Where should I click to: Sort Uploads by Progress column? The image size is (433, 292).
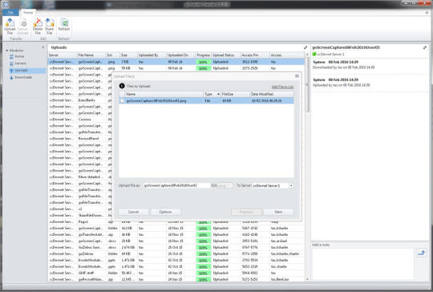tap(203, 55)
